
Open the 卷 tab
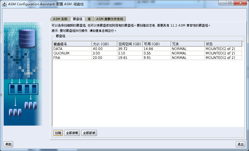pos(89,19)
